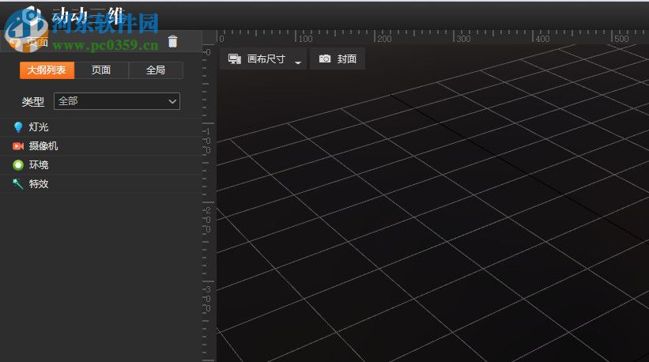Click the 500 mark on horizontal ruler
The height and width of the screenshot is (362, 649).
coord(621,39)
